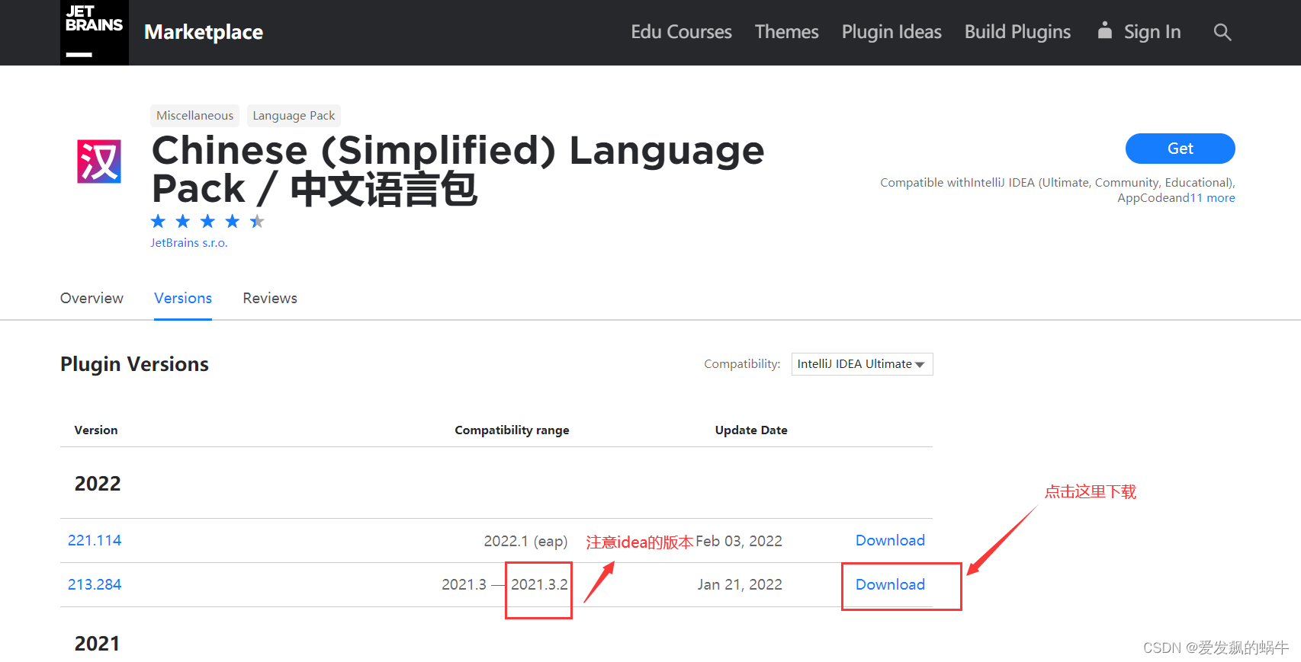Open version 221.114 link

[95, 540]
